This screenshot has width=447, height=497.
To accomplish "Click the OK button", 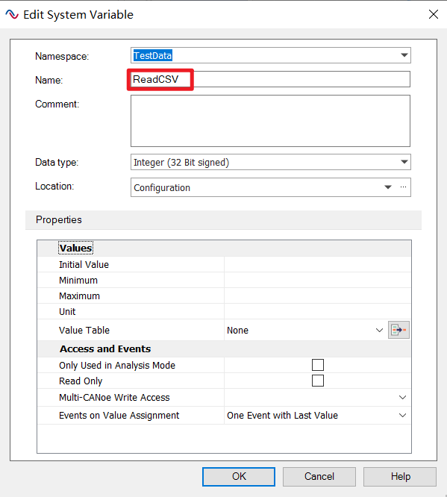I will point(239,476).
